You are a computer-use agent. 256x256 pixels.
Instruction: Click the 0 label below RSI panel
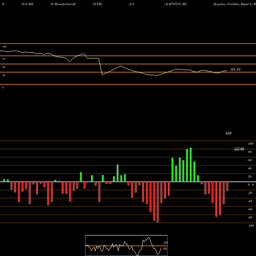coord(3,88)
